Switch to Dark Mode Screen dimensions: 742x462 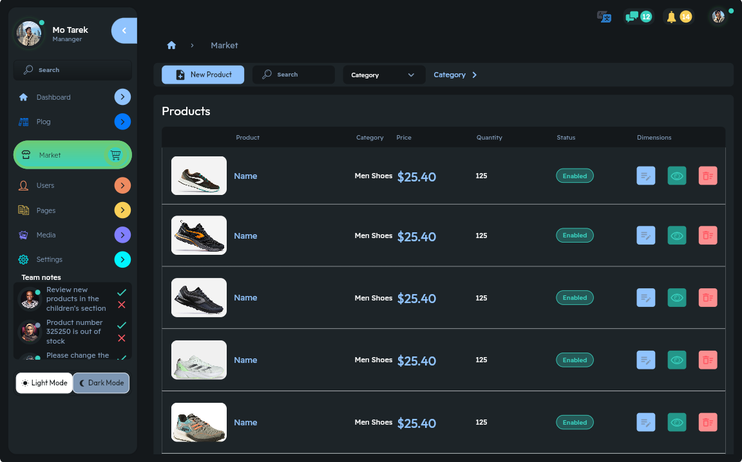pyautogui.click(x=100, y=383)
